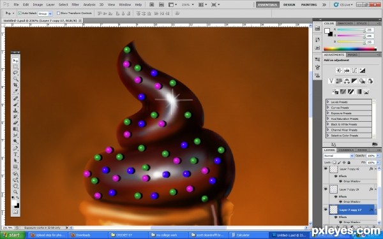The width and height of the screenshot is (383, 239).
Task: Open the Layer menu
Action: tap(50, 4)
